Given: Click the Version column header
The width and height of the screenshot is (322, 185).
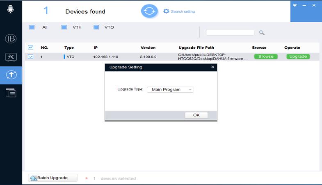Looking at the screenshot, I should 148,47.
